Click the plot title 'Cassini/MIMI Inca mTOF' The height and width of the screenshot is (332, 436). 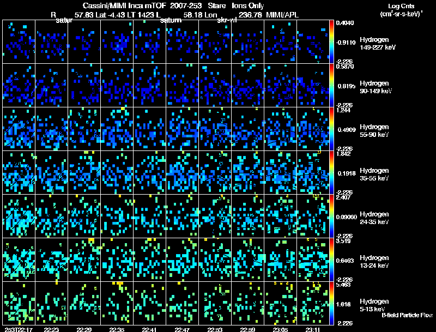click(x=124, y=6)
